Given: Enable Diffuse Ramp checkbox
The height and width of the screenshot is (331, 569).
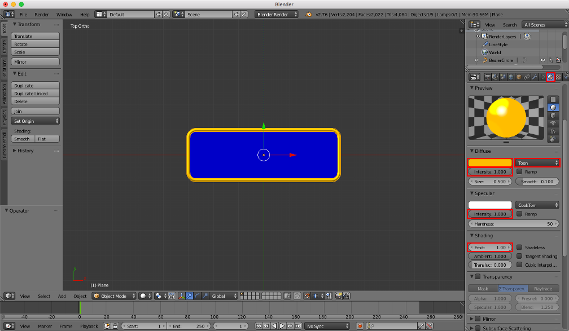Looking at the screenshot, I should click(519, 171).
